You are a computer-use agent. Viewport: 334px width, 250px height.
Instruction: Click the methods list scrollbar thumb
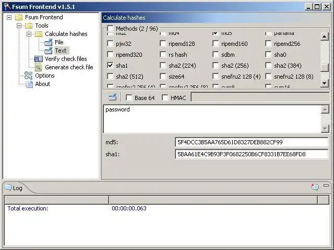point(325,68)
